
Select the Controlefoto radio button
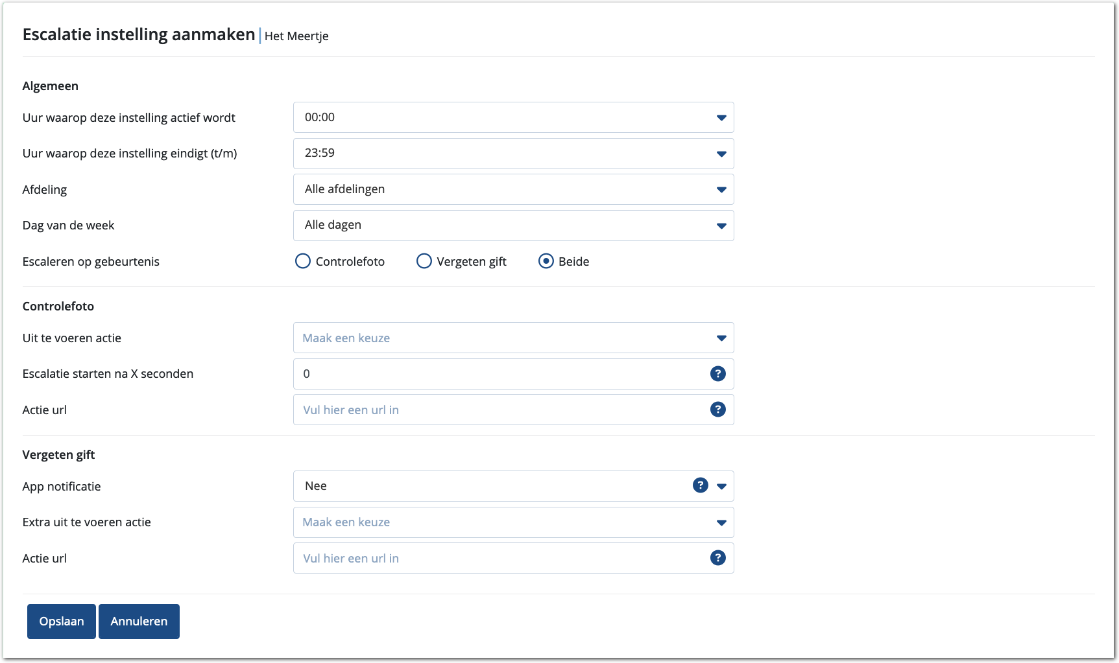click(303, 261)
